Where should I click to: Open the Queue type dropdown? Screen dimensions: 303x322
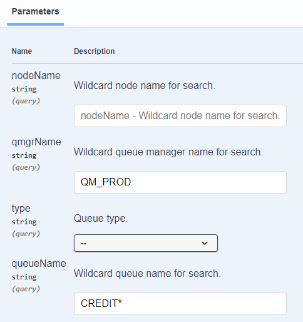pyautogui.click(x=146, y=243)
